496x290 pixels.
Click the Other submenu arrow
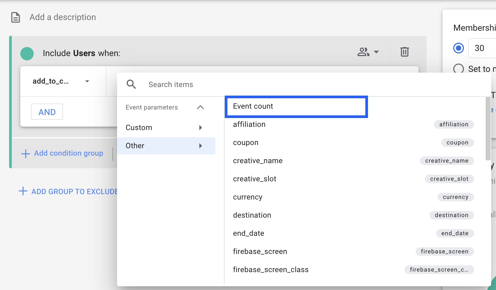point(200,146)
